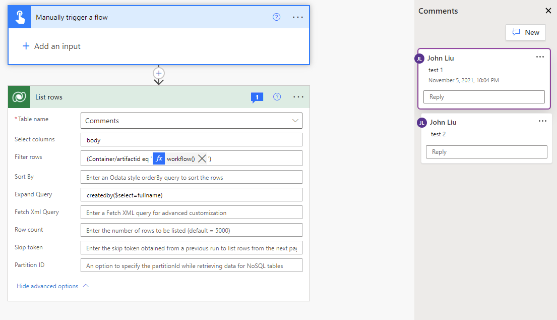Click Add an input
Viewport: 557px width, 320px height.
(51, 46)
